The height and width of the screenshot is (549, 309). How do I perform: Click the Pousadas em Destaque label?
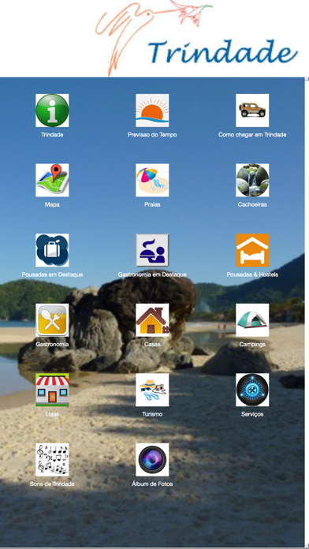[52, 274]
